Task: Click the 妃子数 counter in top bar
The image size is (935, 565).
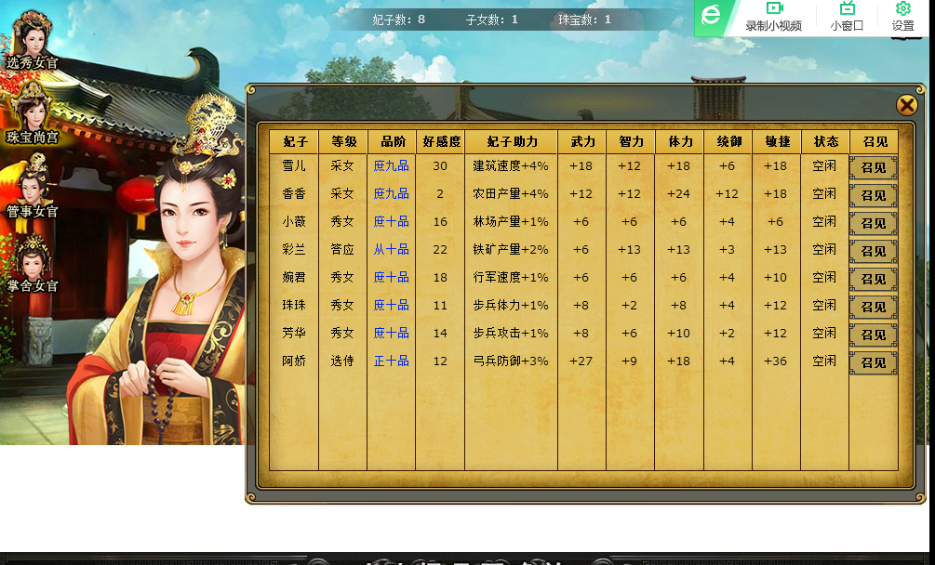Action: click(398, 20)
